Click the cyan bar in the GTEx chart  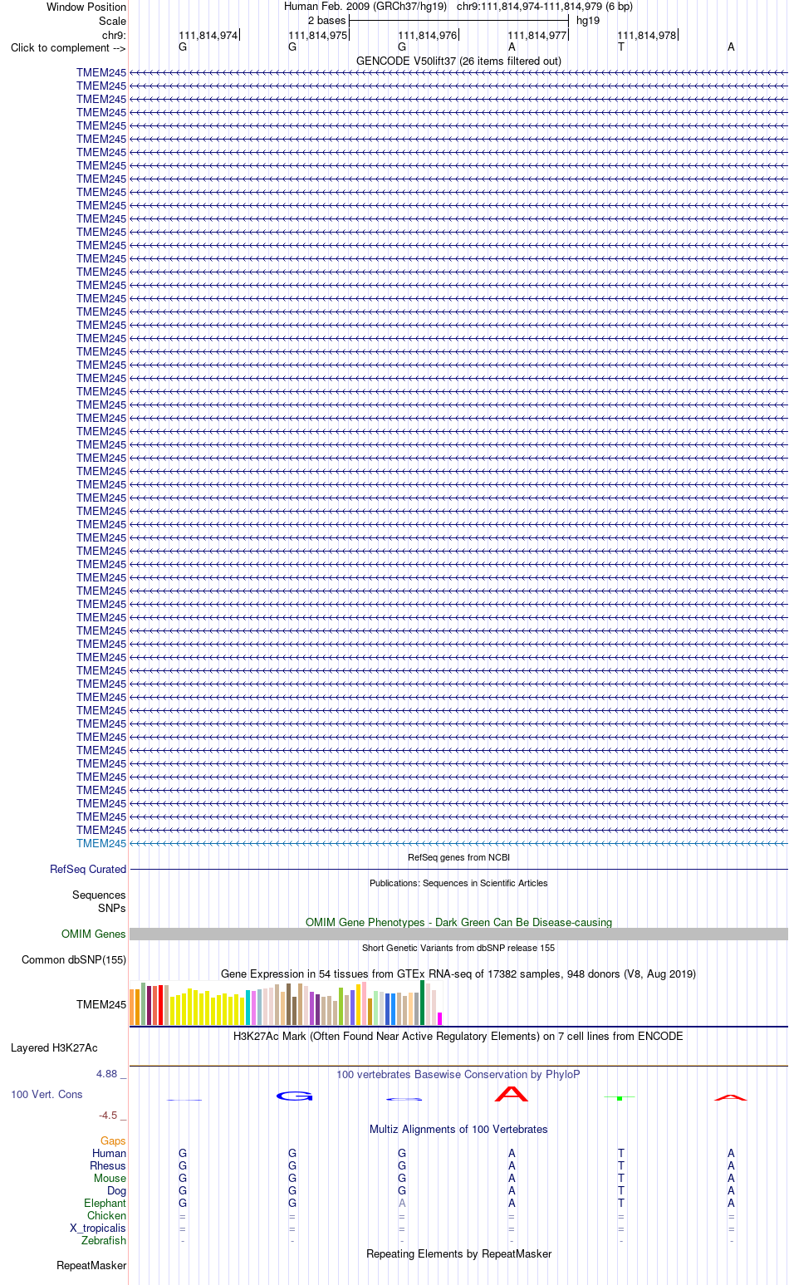[248, 1008]
